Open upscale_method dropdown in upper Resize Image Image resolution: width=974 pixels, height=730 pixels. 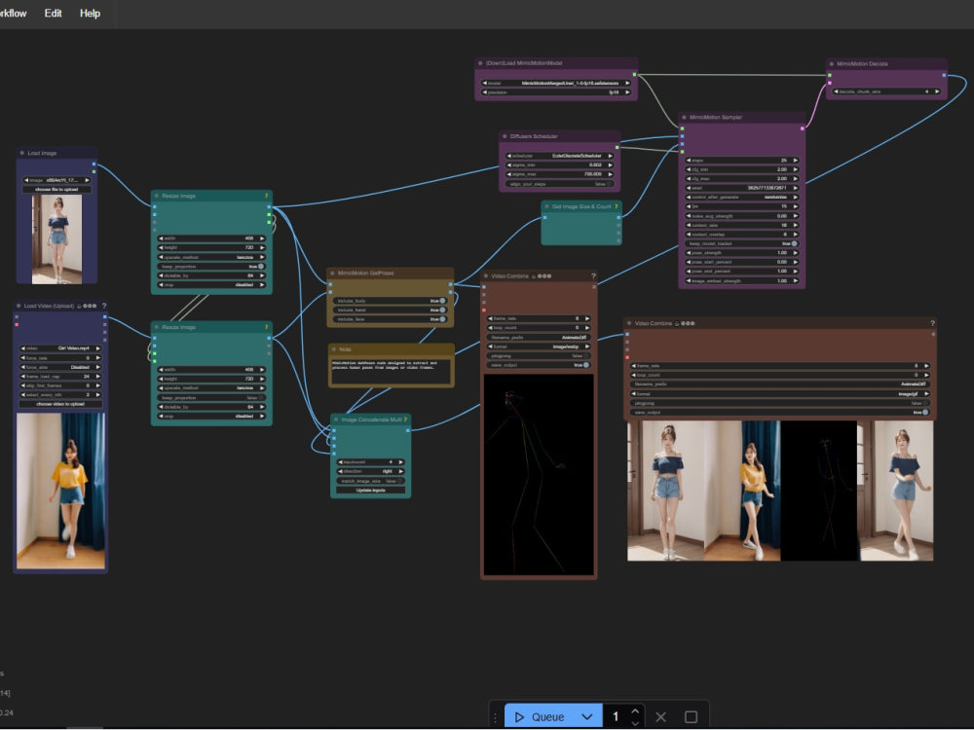coord(211,257)
